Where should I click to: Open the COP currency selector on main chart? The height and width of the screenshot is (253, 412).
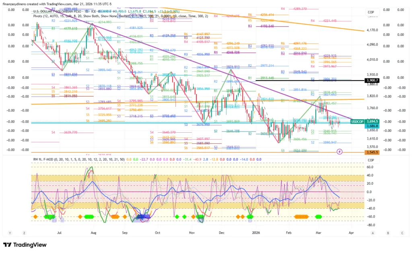[x=371, y=12]
